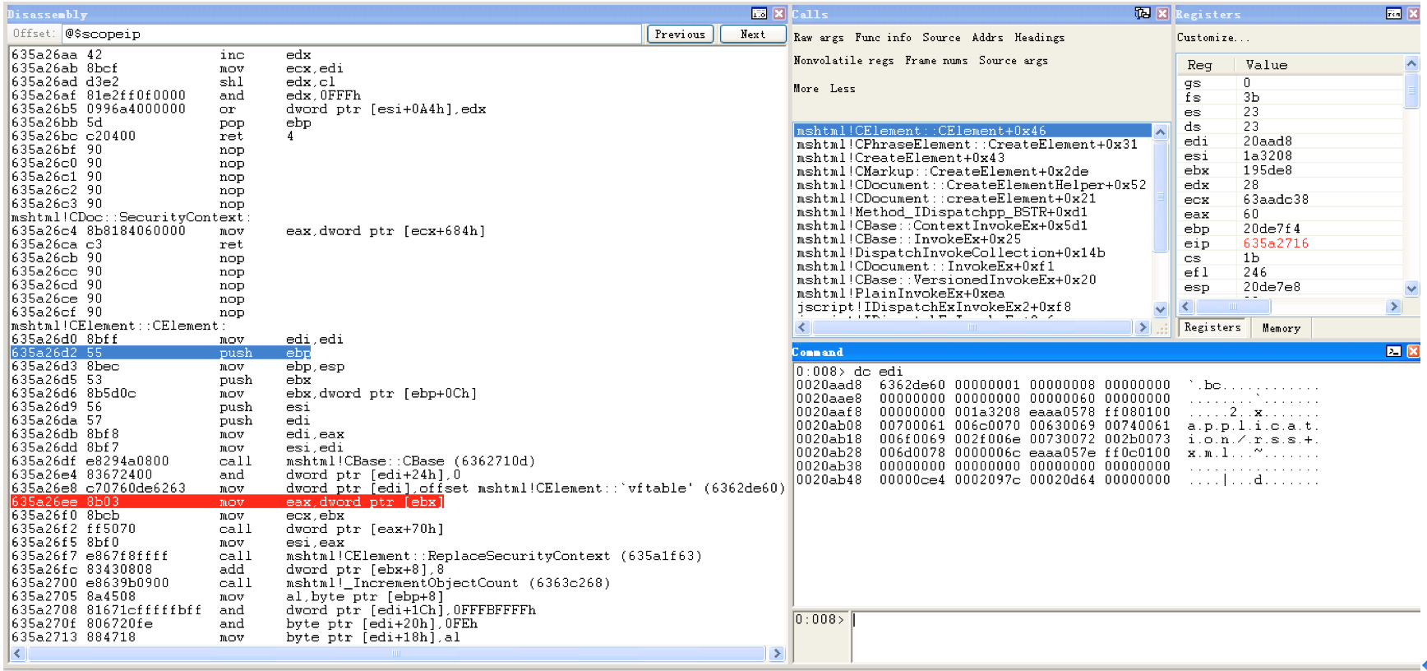The image size is (1427, 671).
Task: Select the mshtml!CDocument::CreateElementHelper+0x52 frame
Action: pos(972,185)
